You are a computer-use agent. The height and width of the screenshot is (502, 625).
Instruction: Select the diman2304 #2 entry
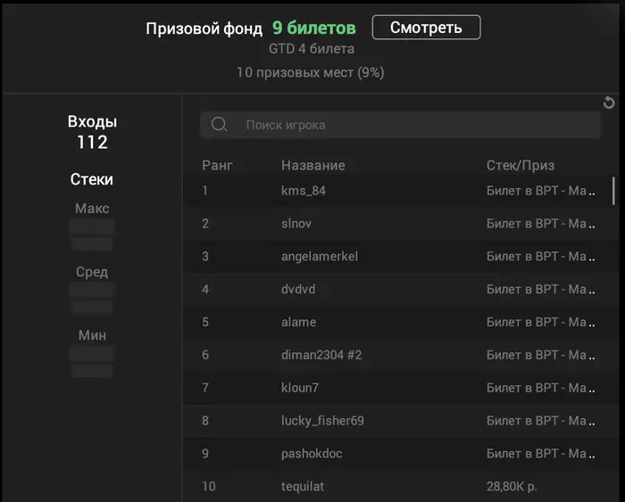point(322,355)
